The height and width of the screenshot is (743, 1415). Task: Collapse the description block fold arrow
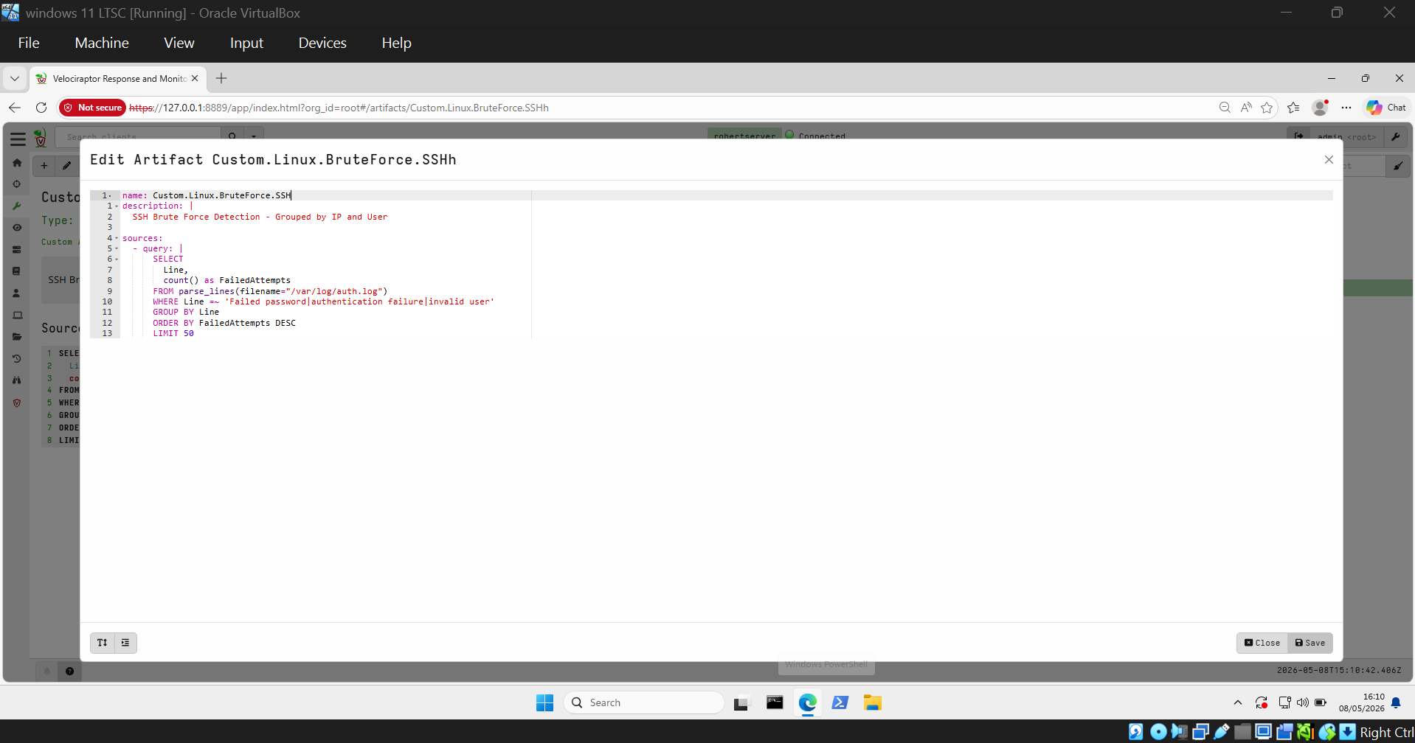(117, 206)
